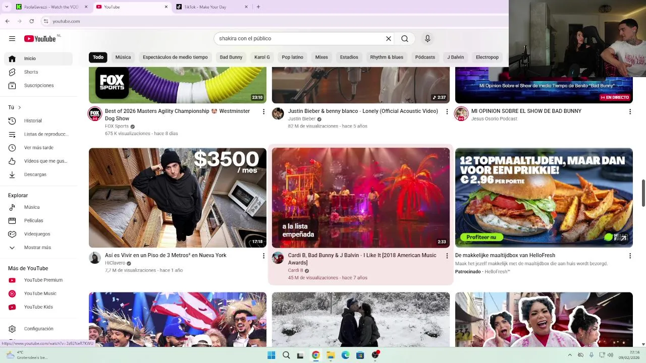
Task: Expand Mostrar más in the Explorar section
Action: 38,248
